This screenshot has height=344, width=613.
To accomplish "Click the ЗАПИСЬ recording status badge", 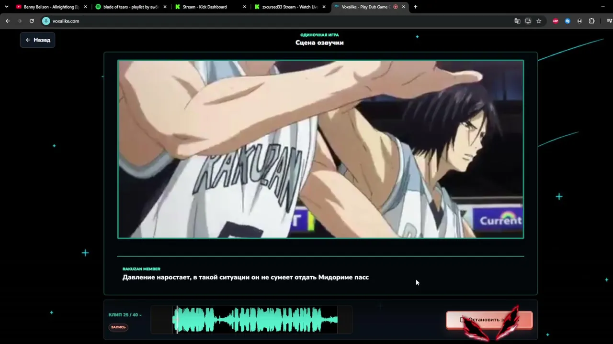I will 118,327.
